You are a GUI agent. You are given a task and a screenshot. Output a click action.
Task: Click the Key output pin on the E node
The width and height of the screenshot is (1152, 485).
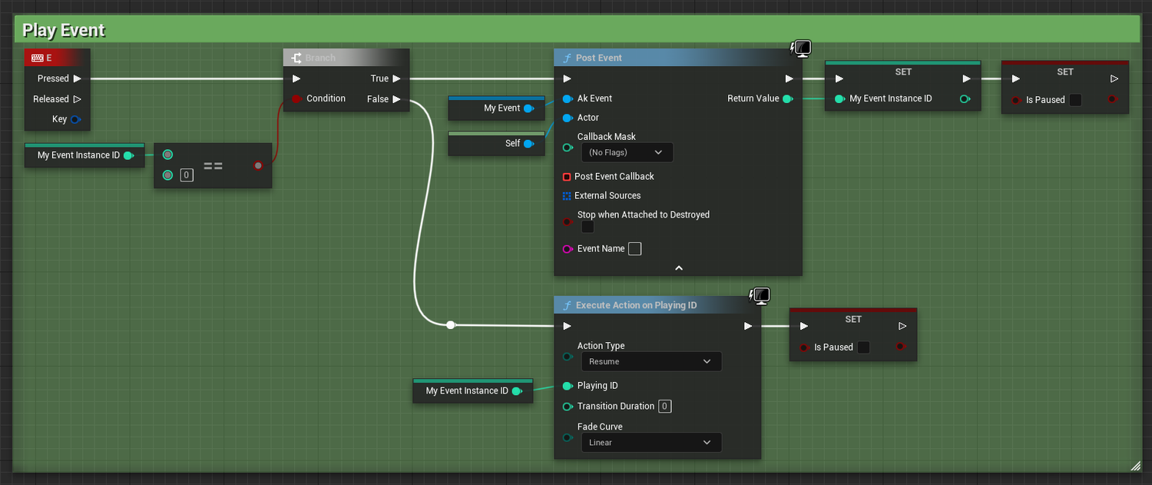[74, 119]
